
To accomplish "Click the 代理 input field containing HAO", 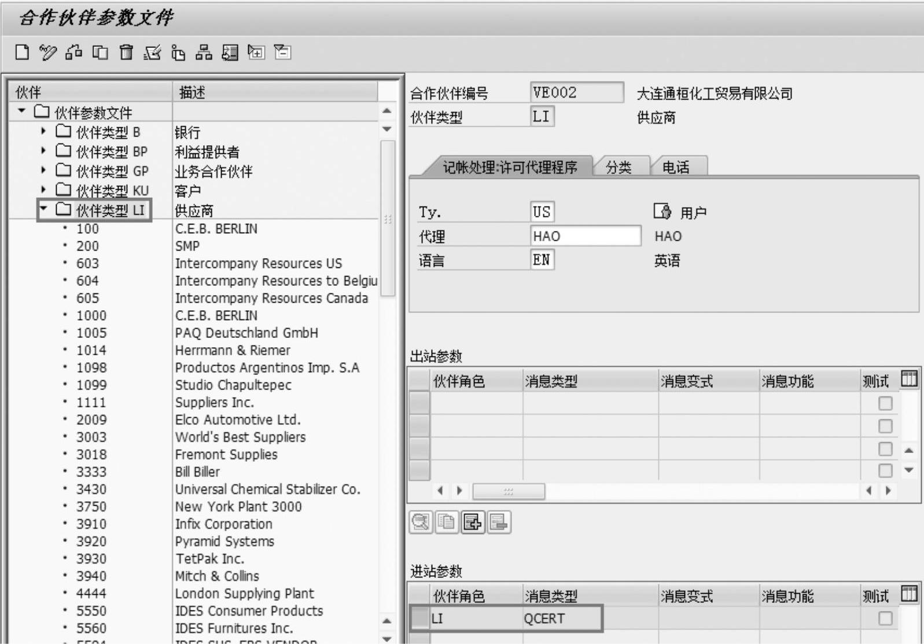I will click(584, 236).
